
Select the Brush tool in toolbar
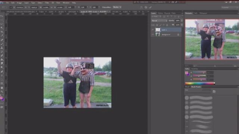(x=2, y=44)
